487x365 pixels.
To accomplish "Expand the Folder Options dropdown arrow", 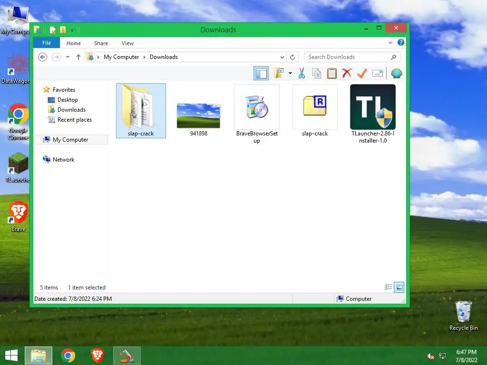I will pos(290,74).
